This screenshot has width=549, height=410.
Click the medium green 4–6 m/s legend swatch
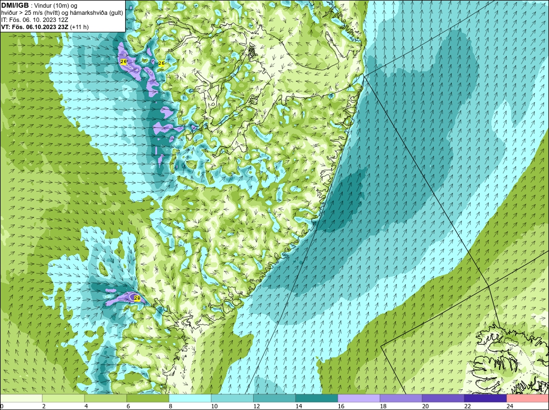pos(105,398)
